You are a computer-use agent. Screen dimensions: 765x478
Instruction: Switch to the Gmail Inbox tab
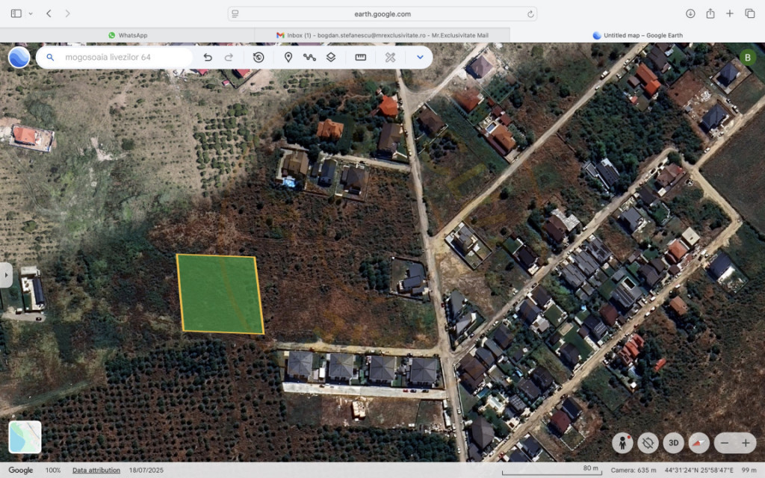(382, 35)
